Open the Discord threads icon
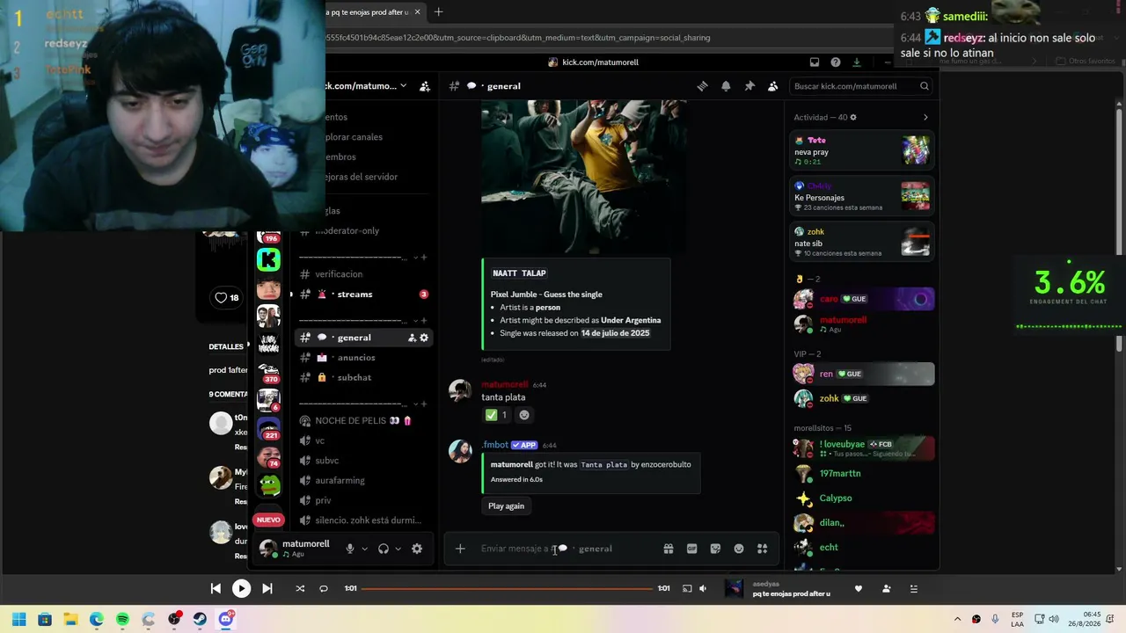 point(702,86)
